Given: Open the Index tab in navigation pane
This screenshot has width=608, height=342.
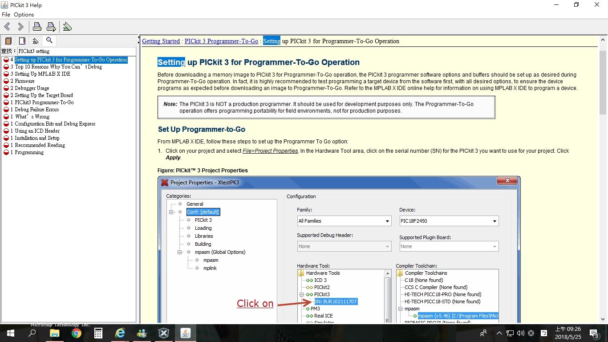Looking at the screenshot, I should (22, 41).
